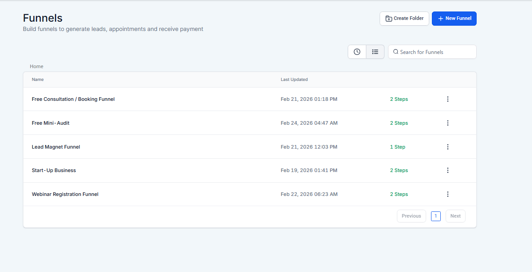Open the Start-Up Business funnel
532x272 pixels.
pyautogui.click(x=54, y=170)
